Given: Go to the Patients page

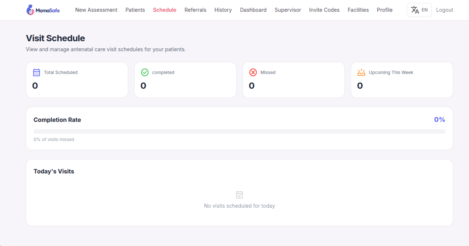Looking at the screenshot, I should 135,10.
